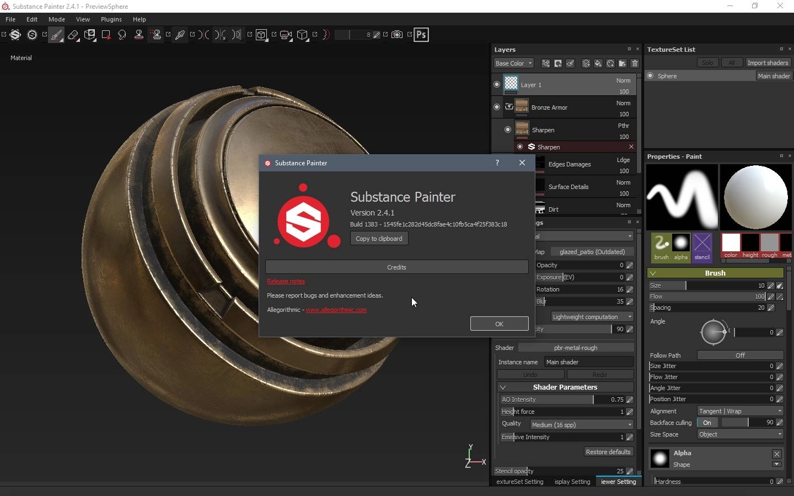Adjust the brush Size slider
The image size is (794, 496).
click(707, 285)
